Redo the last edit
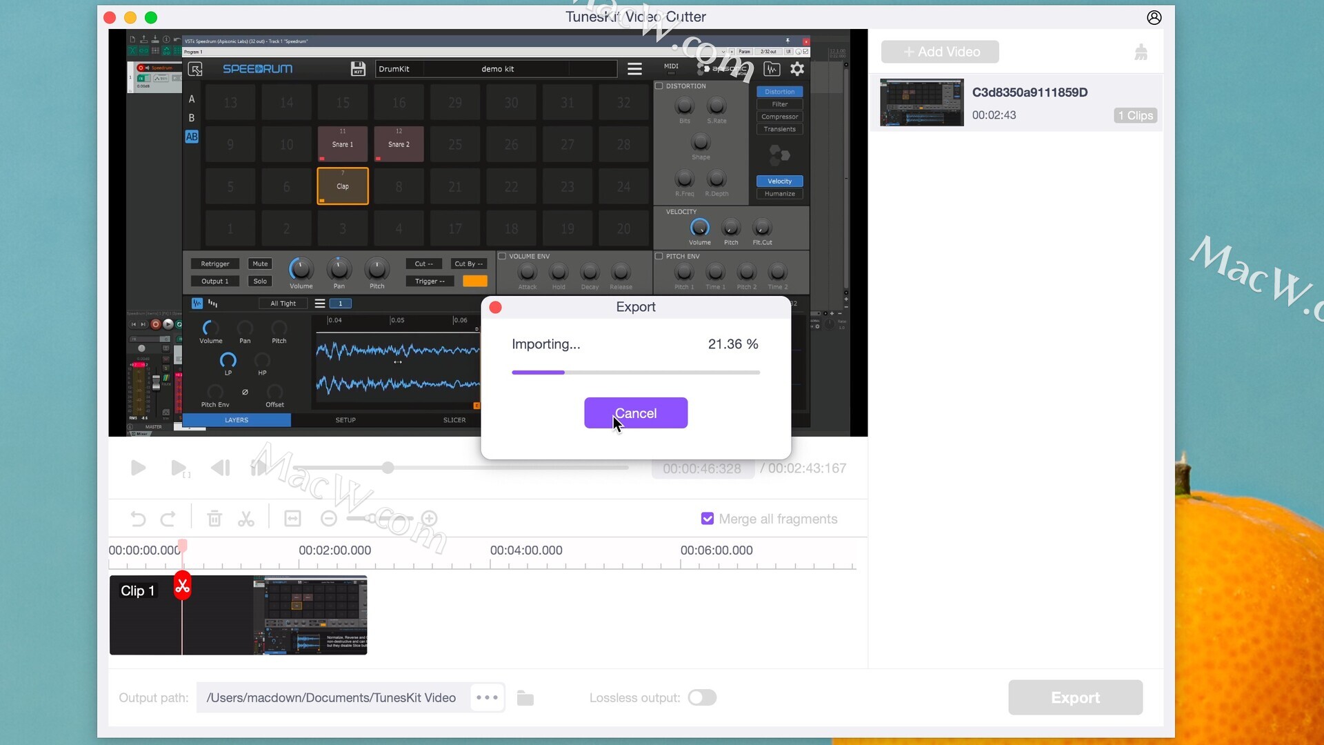The width and height of the screenshot is (1324, 745). pyautogui.click(x=168, y=519)
